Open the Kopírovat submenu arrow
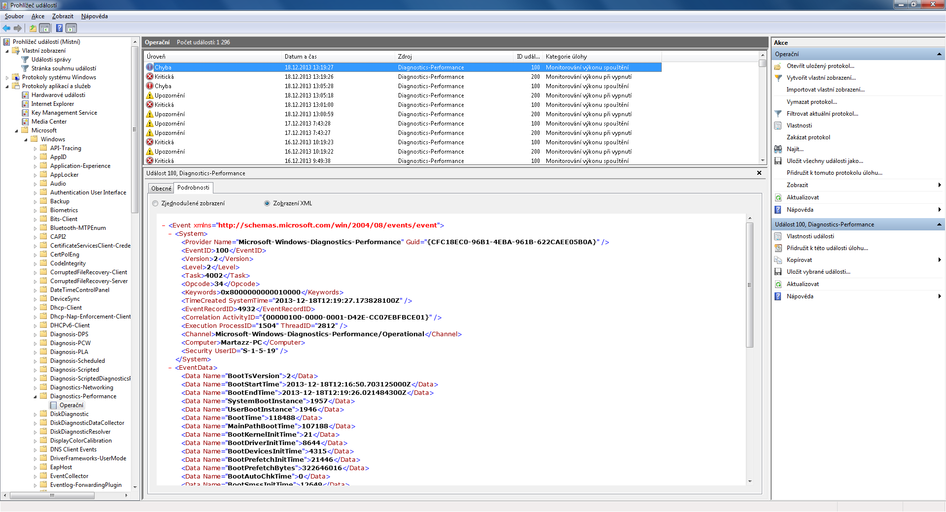The height and width of the screenshot is (512, 946). [940, 260]
